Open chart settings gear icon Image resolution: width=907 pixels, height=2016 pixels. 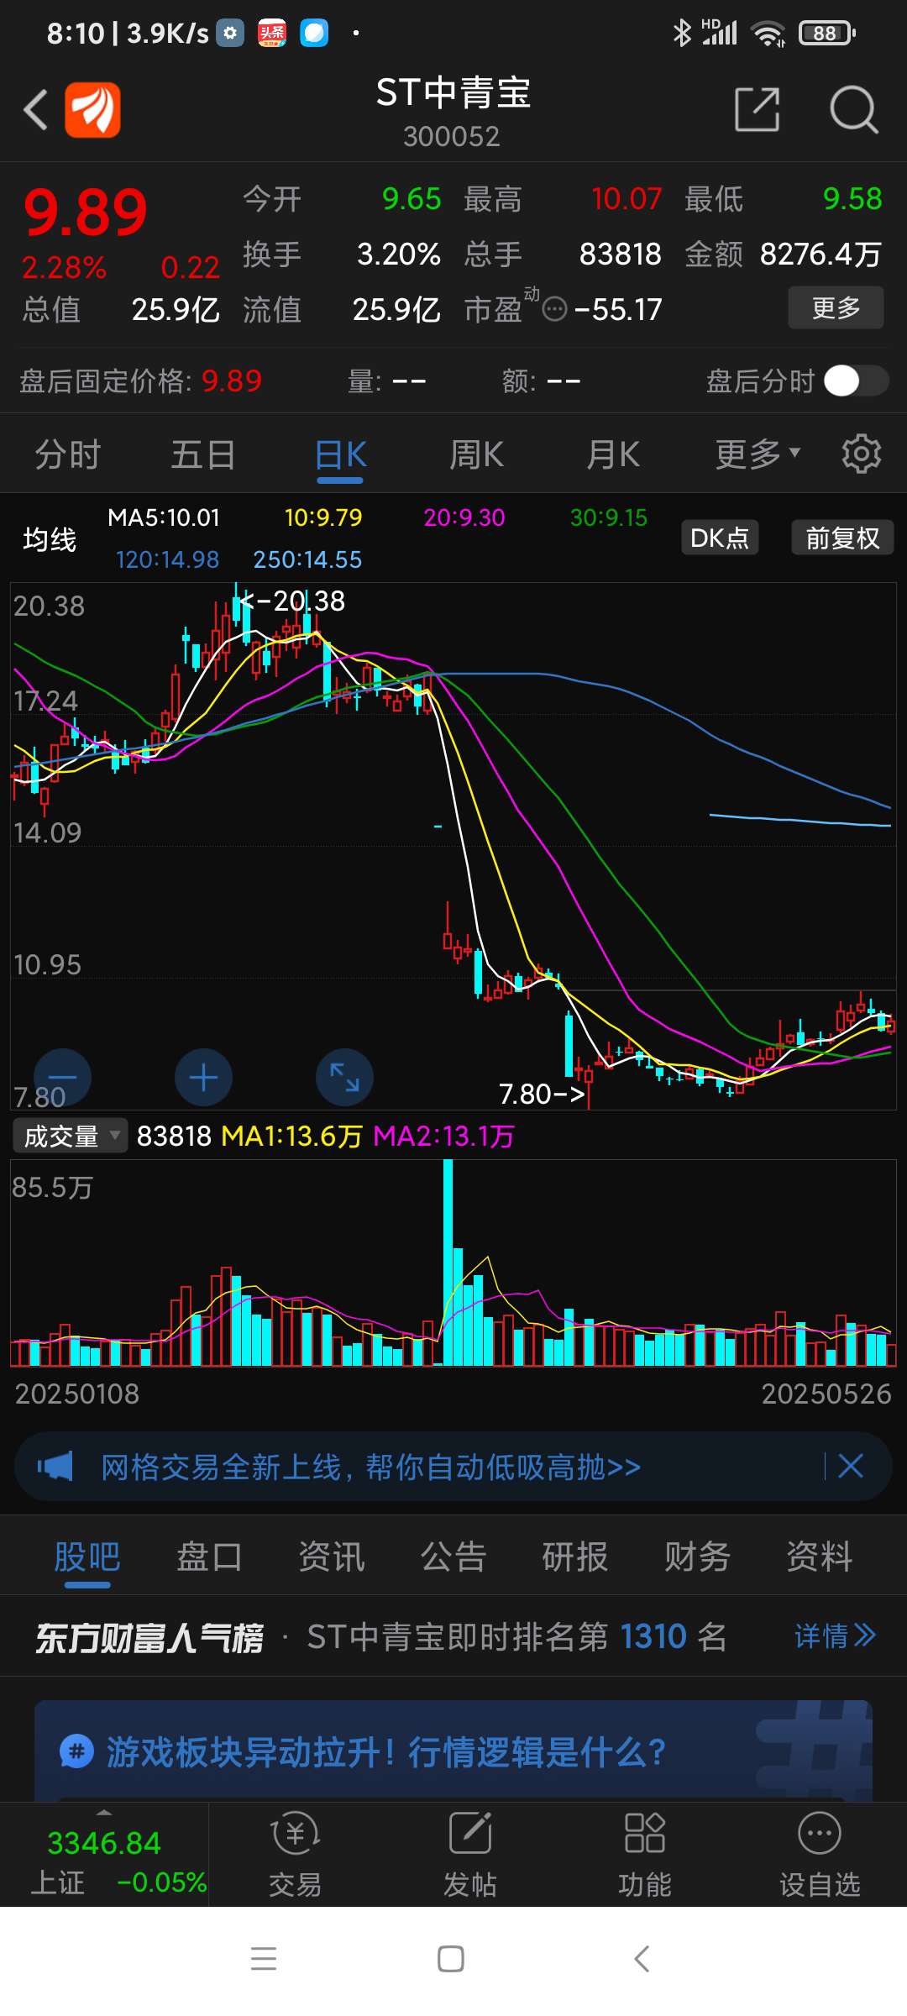(861, 454)
